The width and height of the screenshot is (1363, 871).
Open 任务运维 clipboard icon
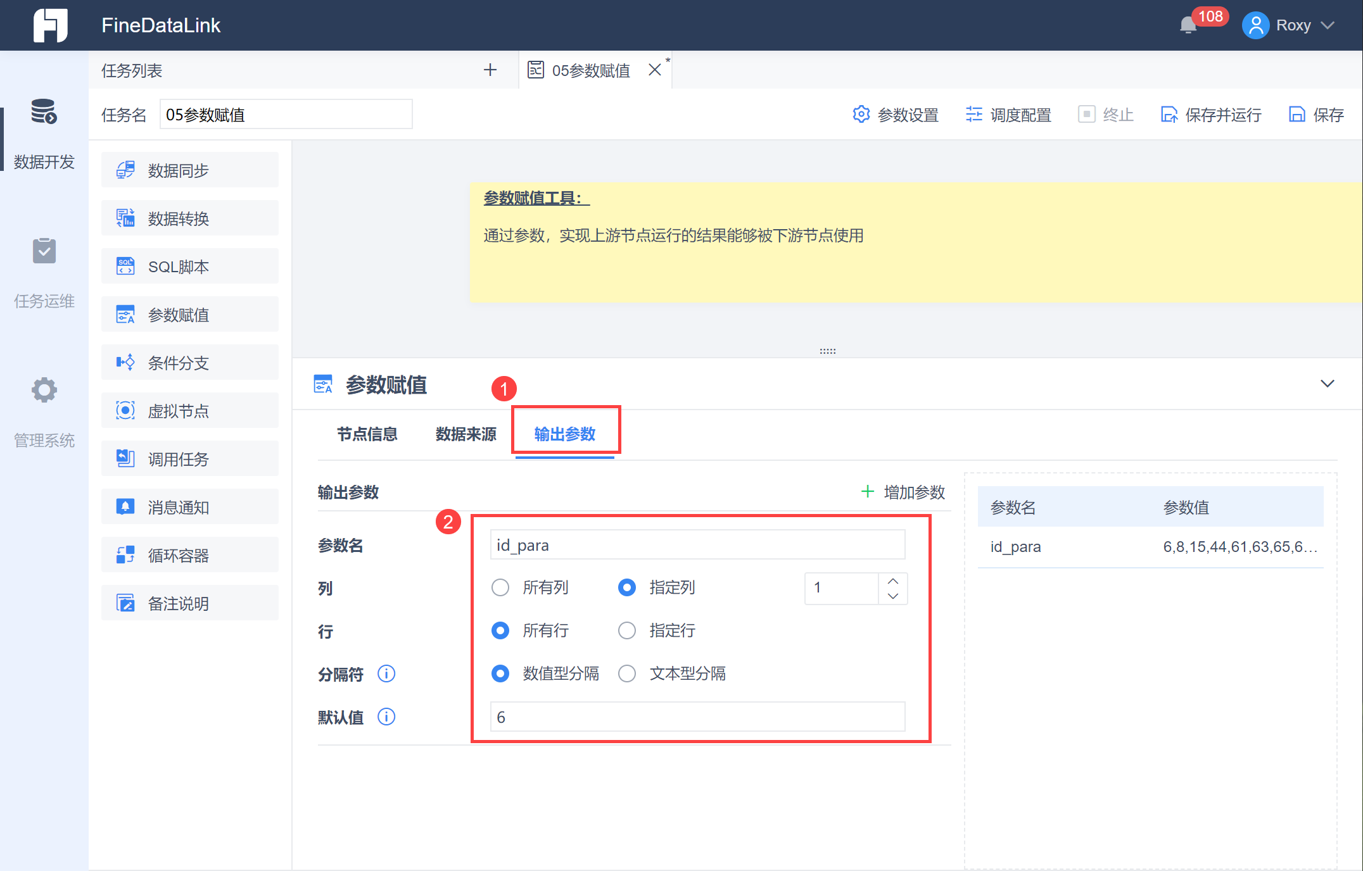click(44, 251)
